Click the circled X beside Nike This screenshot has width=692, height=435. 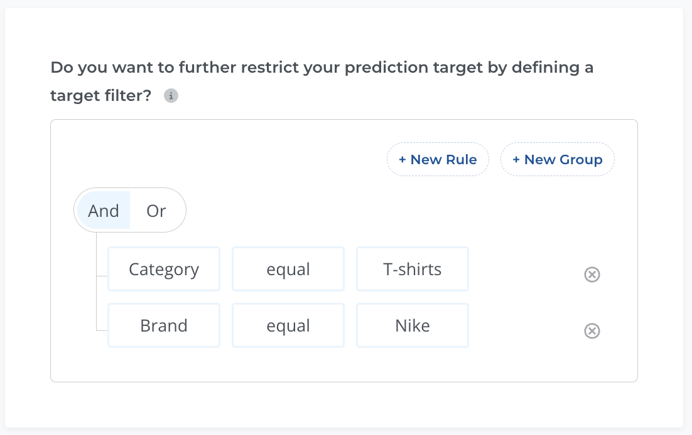[592, 330]
